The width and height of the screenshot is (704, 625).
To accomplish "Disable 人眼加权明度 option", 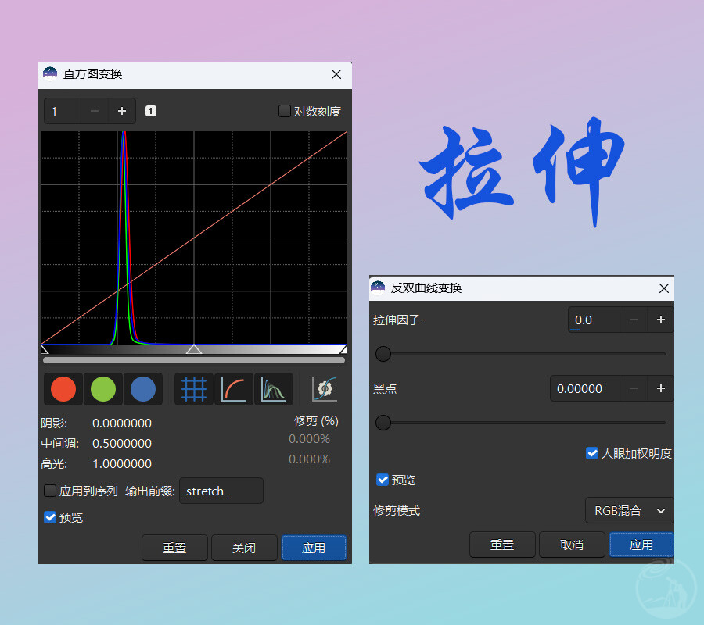I will [x=592, y=452].
